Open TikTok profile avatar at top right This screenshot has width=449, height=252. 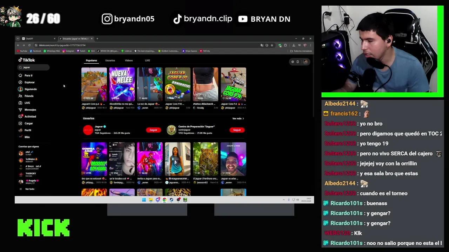[306, 62]
